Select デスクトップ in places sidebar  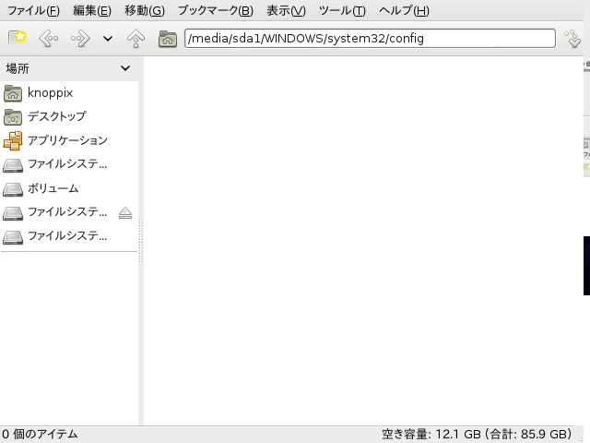coord(57,116)
